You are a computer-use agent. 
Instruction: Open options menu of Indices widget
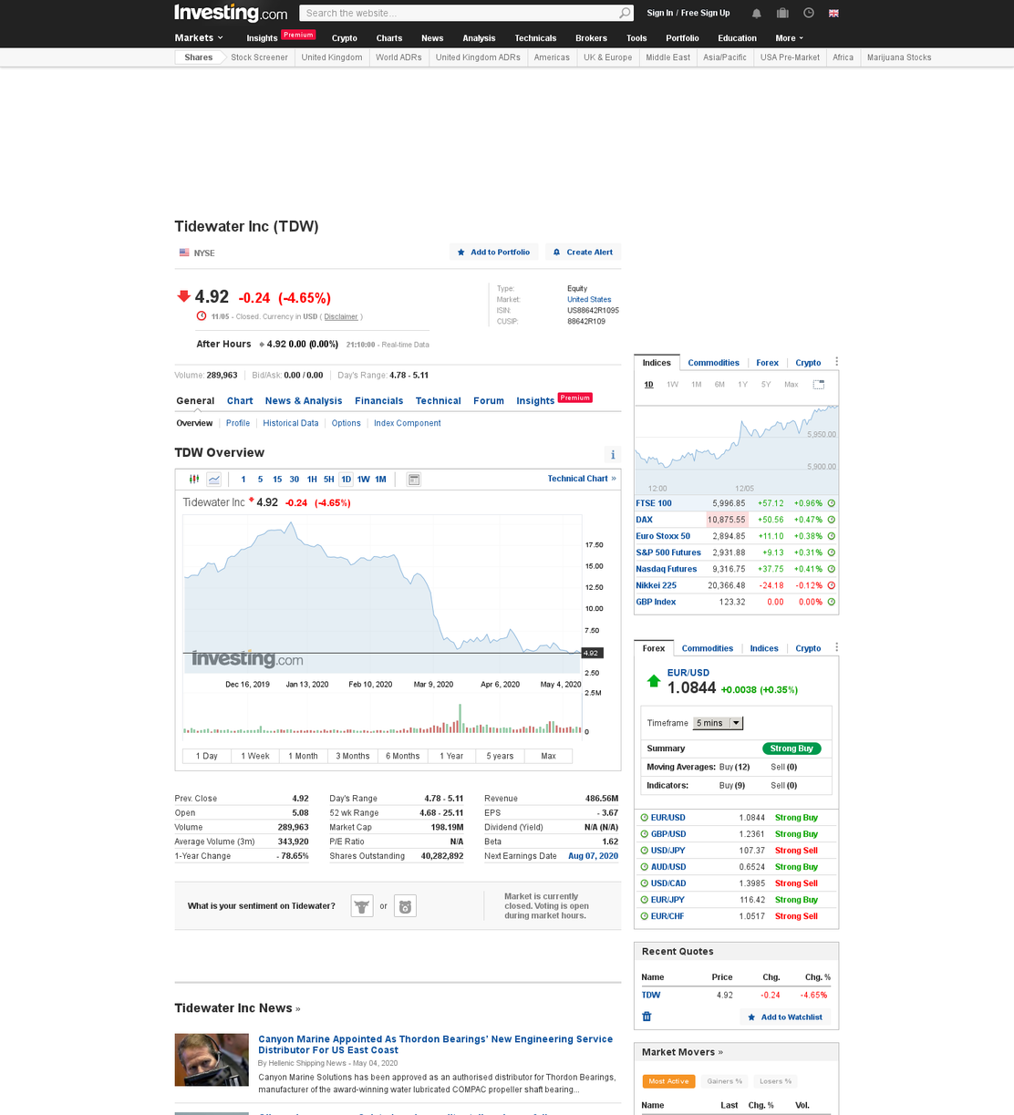(x=836, y=362)
